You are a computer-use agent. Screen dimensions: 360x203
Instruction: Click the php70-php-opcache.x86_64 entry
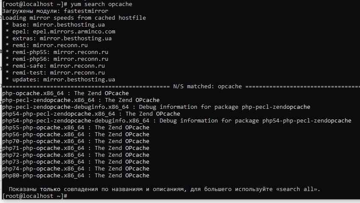[76, 141]
